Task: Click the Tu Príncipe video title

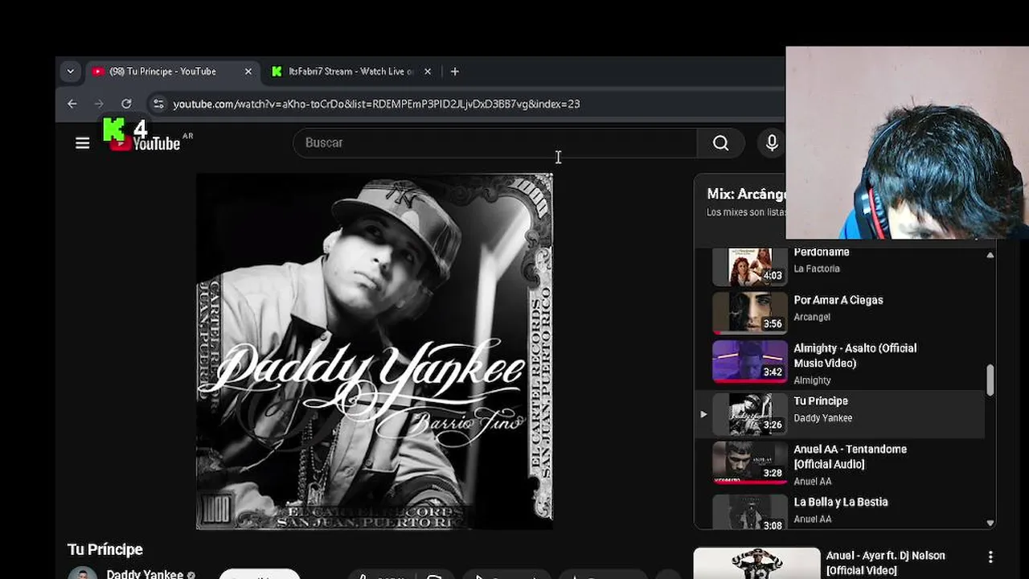Action: [105, 549]
